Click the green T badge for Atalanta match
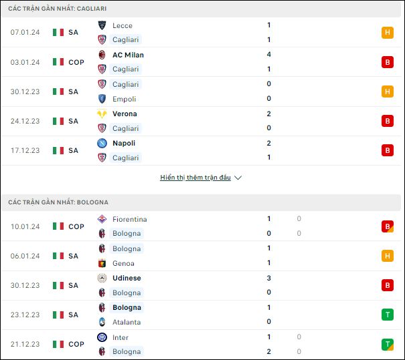Image resolution: width=405 pixels, height=360 pixels. tap(388, 315)
